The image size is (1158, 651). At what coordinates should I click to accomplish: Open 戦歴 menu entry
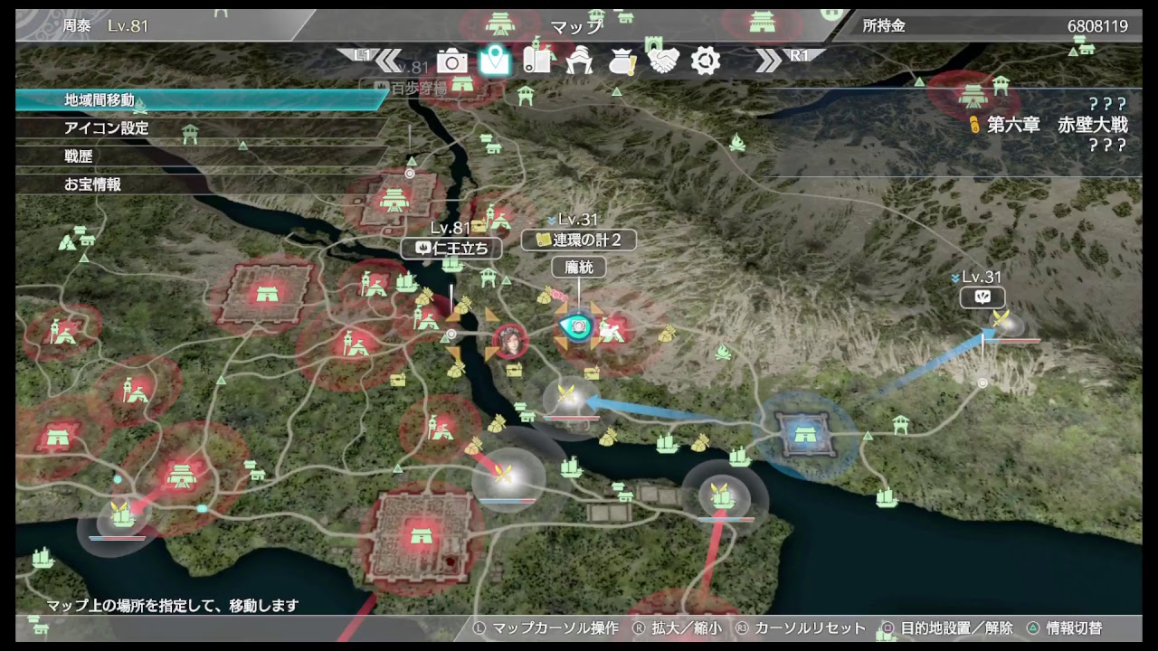tap(199, 156)
